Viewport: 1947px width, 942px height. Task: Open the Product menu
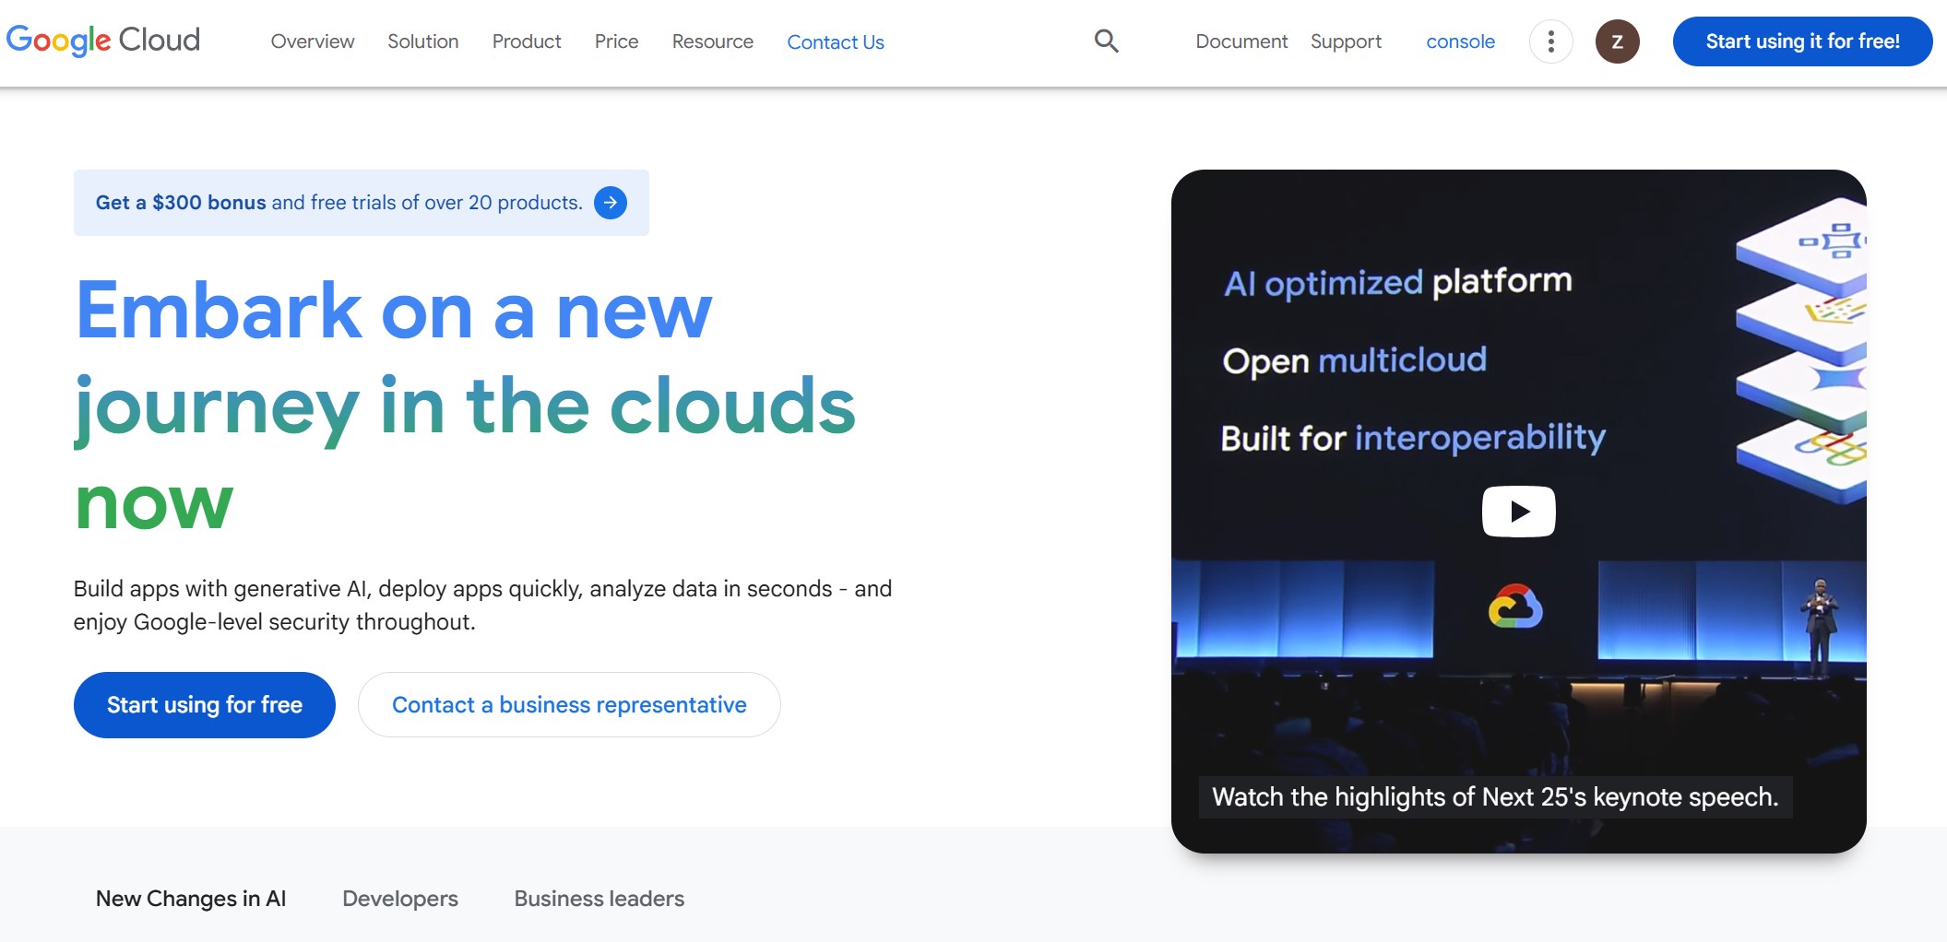tap(527, 41)
